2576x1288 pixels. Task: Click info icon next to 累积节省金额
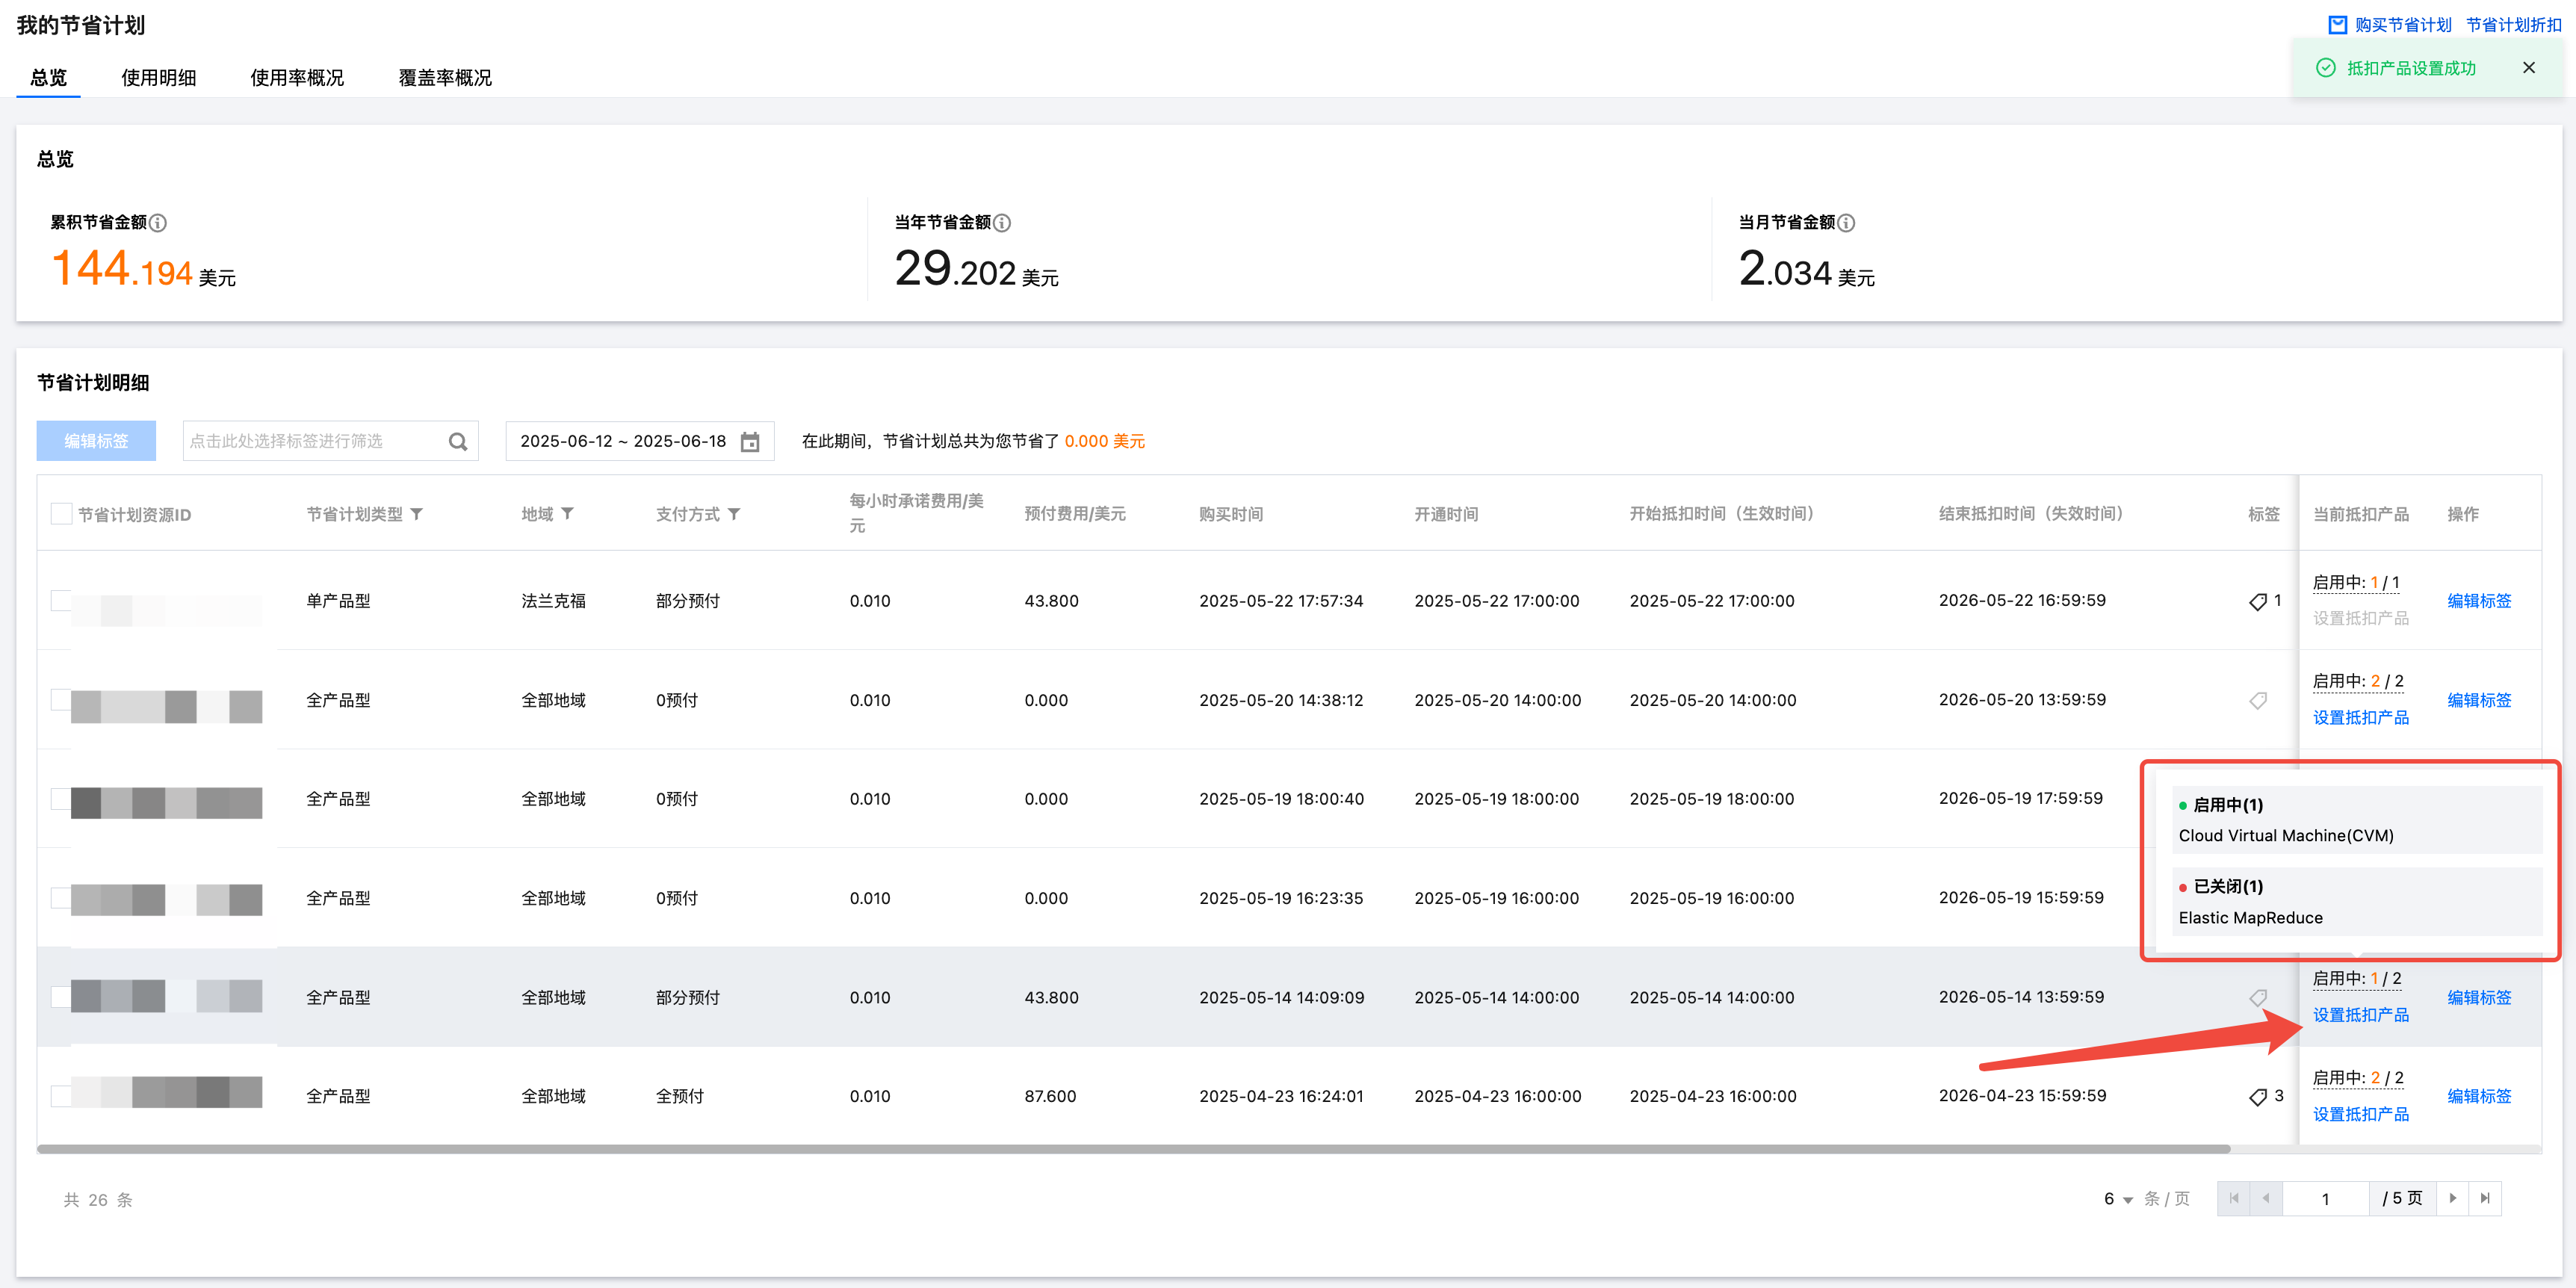coord(158,223)
